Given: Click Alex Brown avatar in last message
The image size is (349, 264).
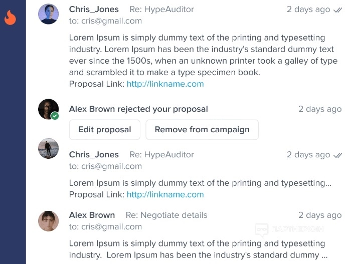Looking at the screenshot, I should tap(49, 221).
